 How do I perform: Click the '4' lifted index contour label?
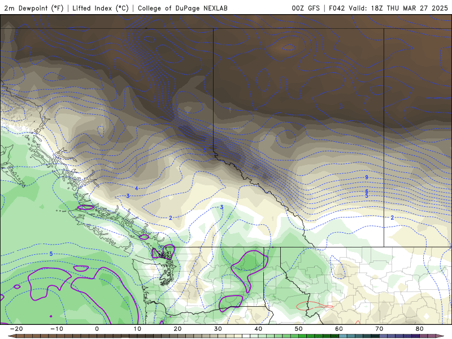tap(137, 189)
